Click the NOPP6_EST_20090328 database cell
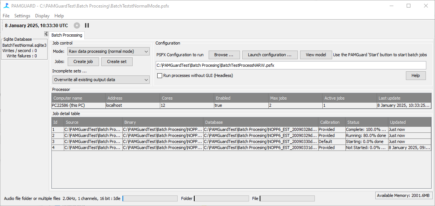The width and height of the screenshot is (435, 206). (x=261, y=129)
